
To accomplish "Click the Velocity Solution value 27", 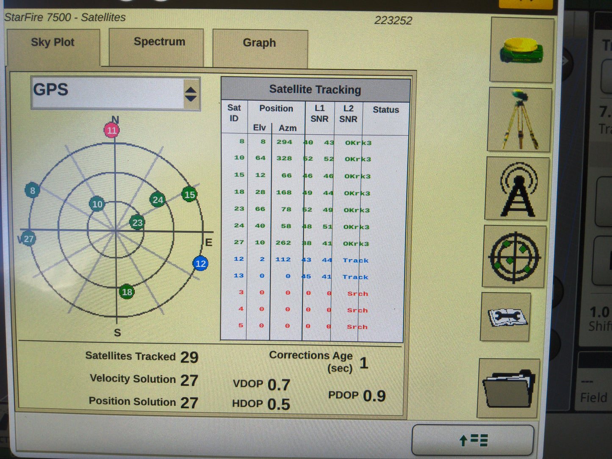I will (x=189, y=380).
